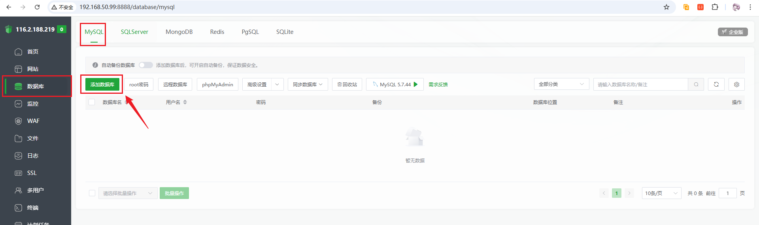The image size is (759, 225).
Task: Tick the bottom batch selection checkbox
Action: [92, 193]
